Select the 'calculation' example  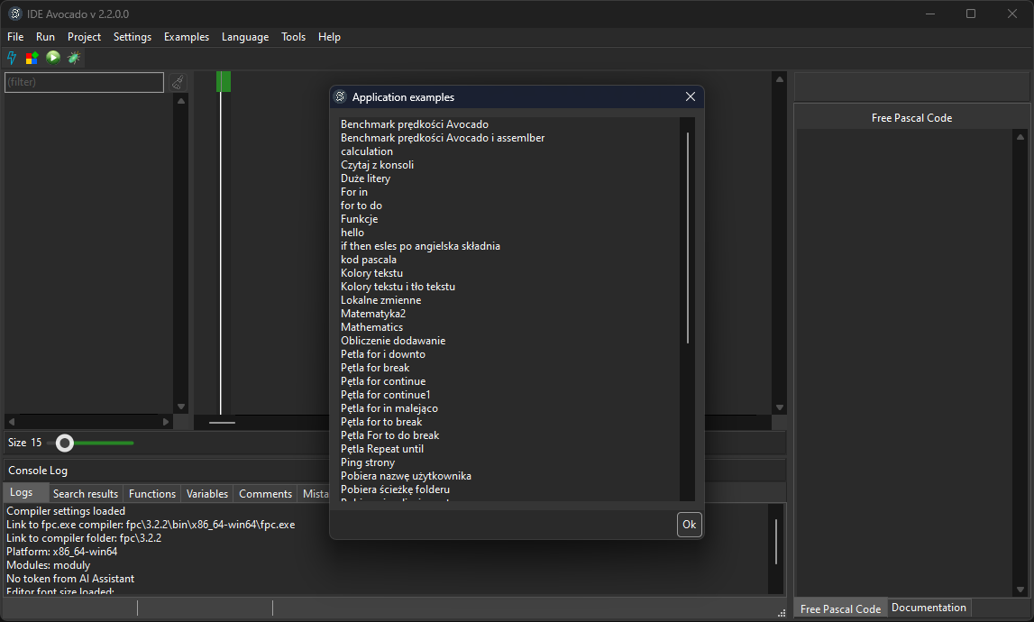pos(367,151)
